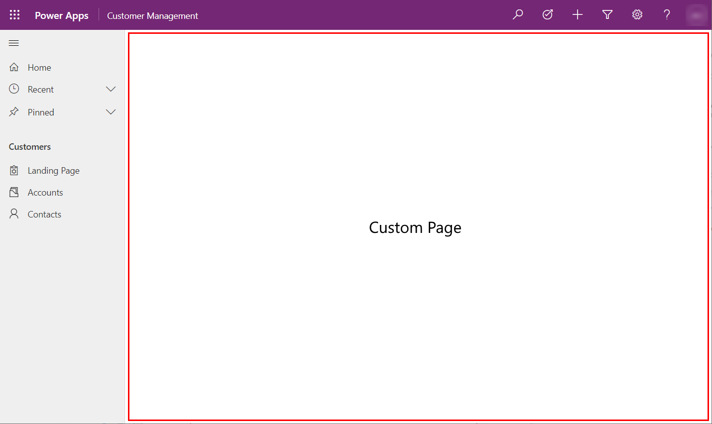This screenshot has height=424, width=712.
Task: Click the Customer Management app title
Action: (x=152, y=15)
